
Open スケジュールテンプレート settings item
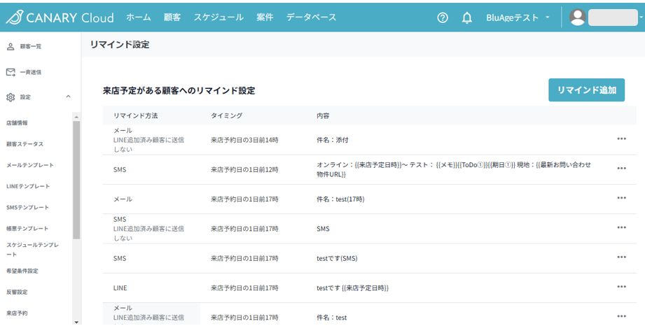(x=32, y=250)
